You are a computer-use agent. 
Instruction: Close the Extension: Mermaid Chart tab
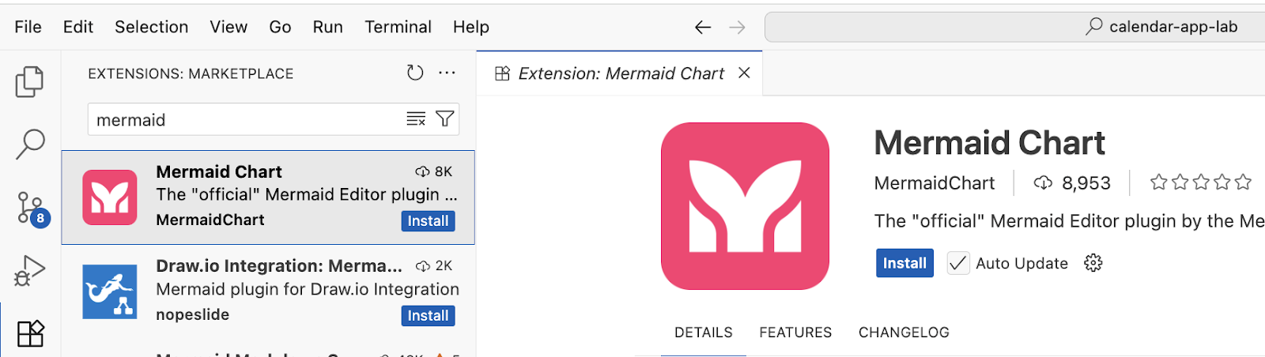(744, 73)
